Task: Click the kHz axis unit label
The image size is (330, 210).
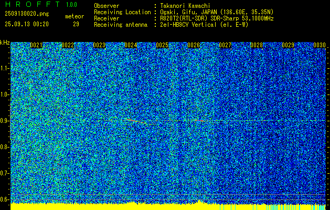Action: [x=5, y=43]
